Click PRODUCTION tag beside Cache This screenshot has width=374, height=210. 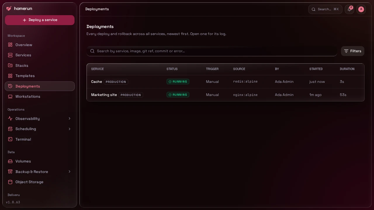(116, 82)
